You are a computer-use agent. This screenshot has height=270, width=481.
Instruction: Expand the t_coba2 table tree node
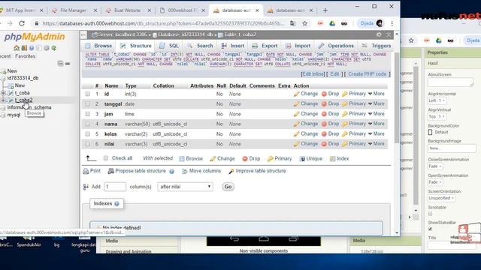coord(3,100)
